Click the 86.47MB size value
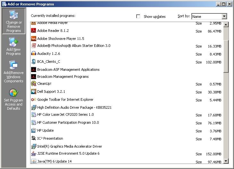This screenshot has height=169, width=234. click(214, 31)
